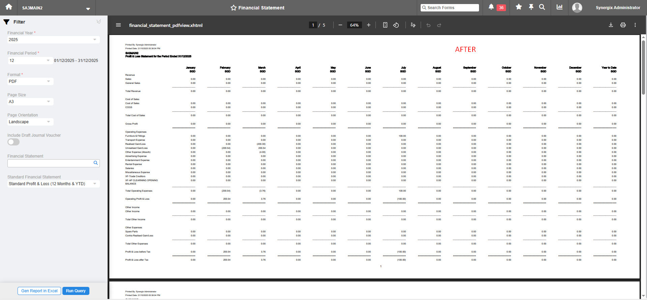Toggle Include Draft Journal Voucher switch
The image size is (647, 300).
[x=13, y=142]
